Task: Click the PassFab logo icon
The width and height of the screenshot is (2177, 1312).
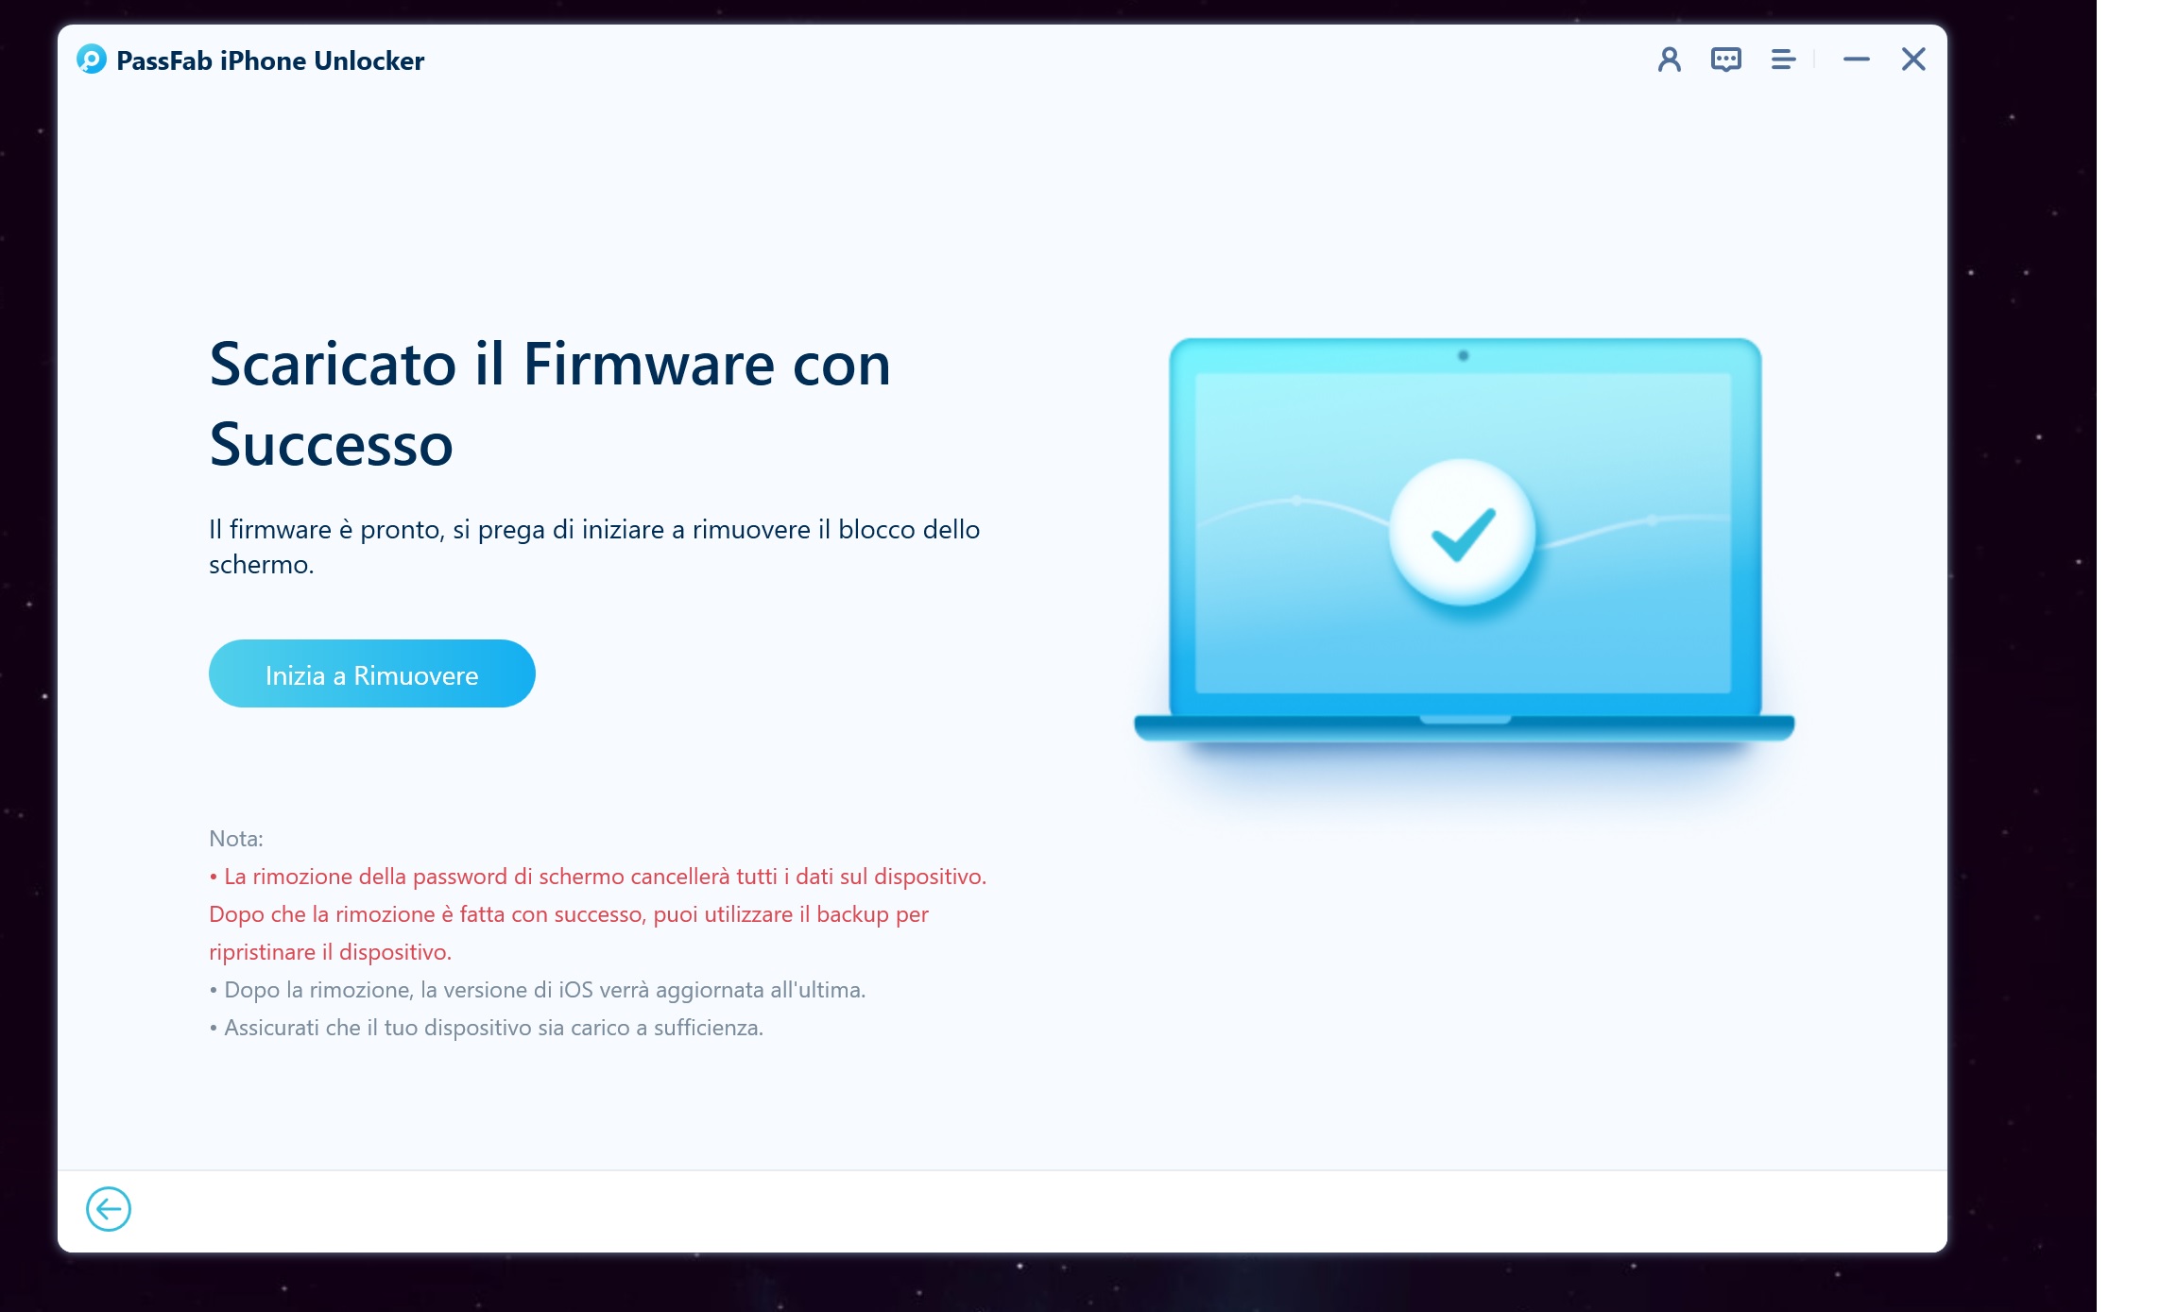Action: pos(92,60)
